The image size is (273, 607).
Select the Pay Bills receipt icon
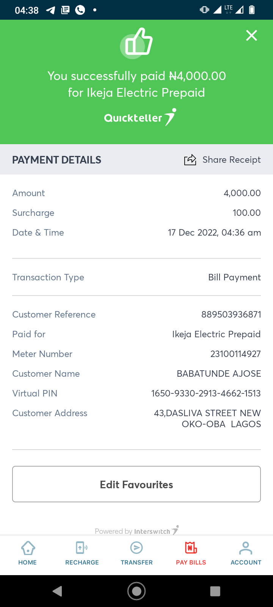[x=191, y=548]
